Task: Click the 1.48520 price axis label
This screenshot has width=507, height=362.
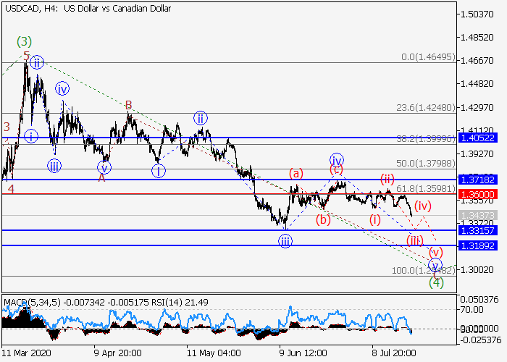Action: click(x=477, y=38)
